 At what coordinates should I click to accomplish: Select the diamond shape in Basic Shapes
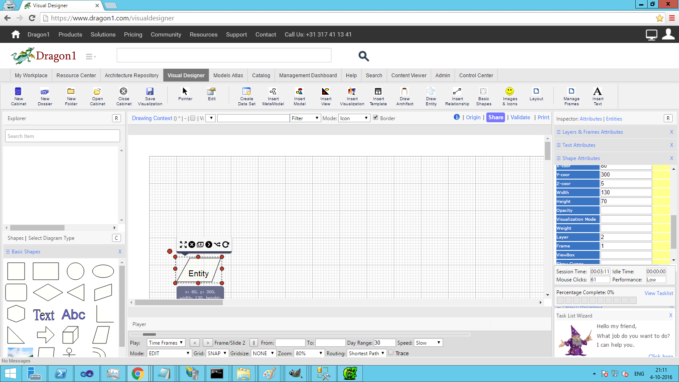(x=48, y=292)
